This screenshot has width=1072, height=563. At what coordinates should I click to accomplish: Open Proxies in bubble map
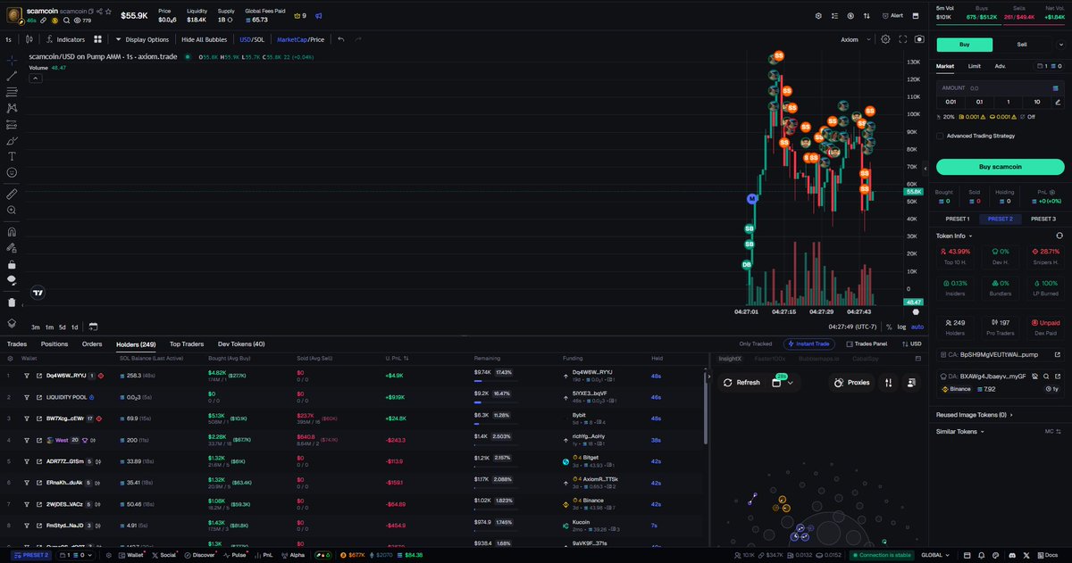point(851,382)
